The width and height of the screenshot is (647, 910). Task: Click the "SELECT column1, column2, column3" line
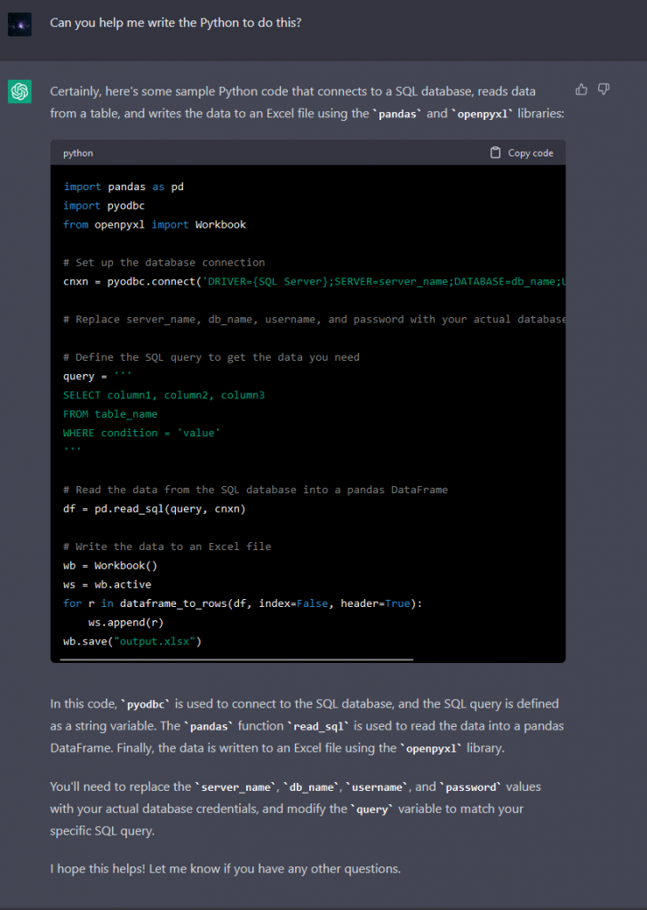tap(164, 395)
